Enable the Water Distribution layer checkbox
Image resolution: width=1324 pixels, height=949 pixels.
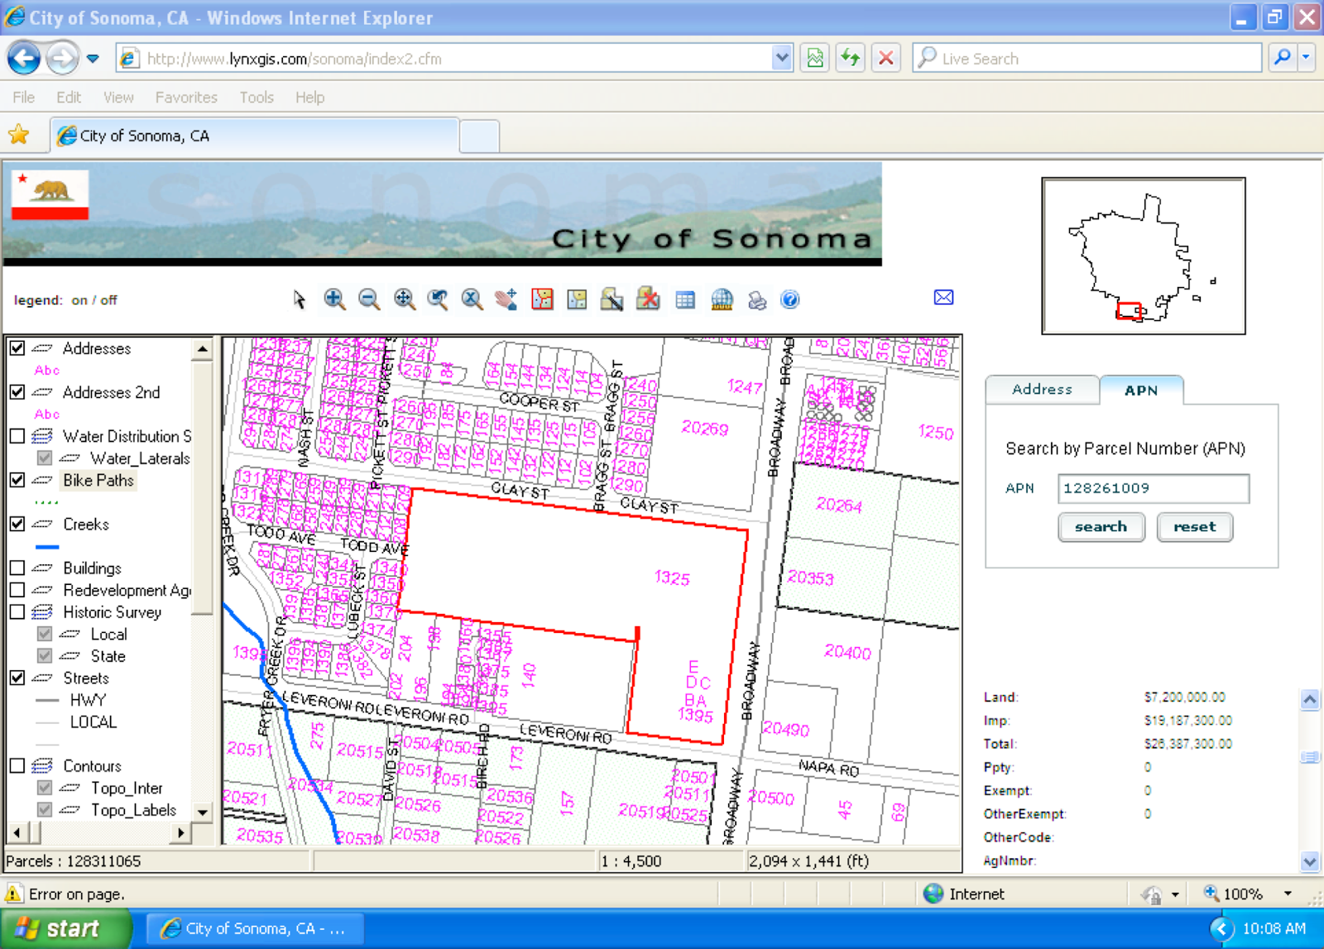(x=17, y=436)
